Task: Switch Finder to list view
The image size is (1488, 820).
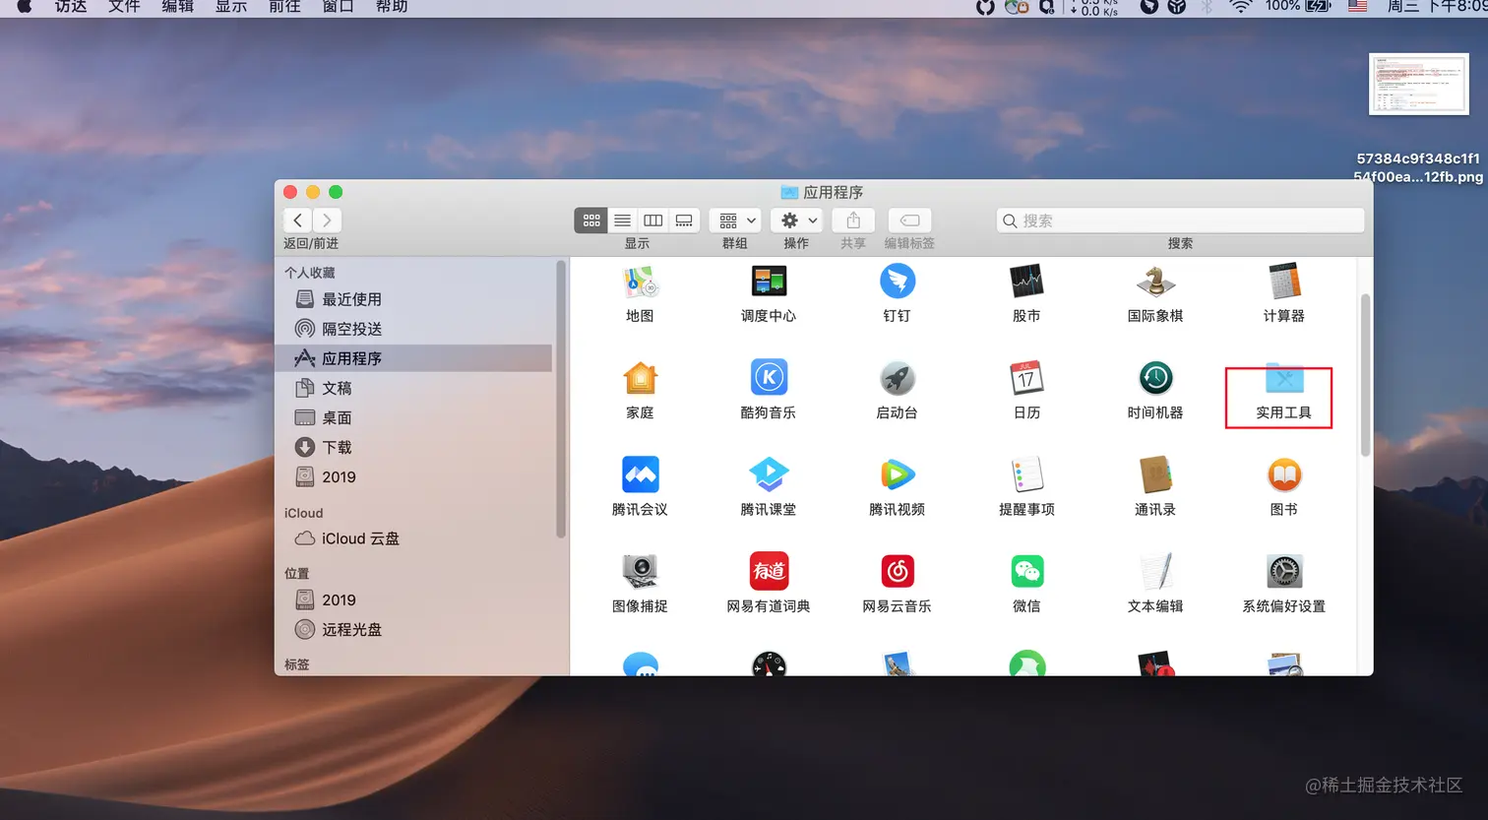Action: click(622, 221)
